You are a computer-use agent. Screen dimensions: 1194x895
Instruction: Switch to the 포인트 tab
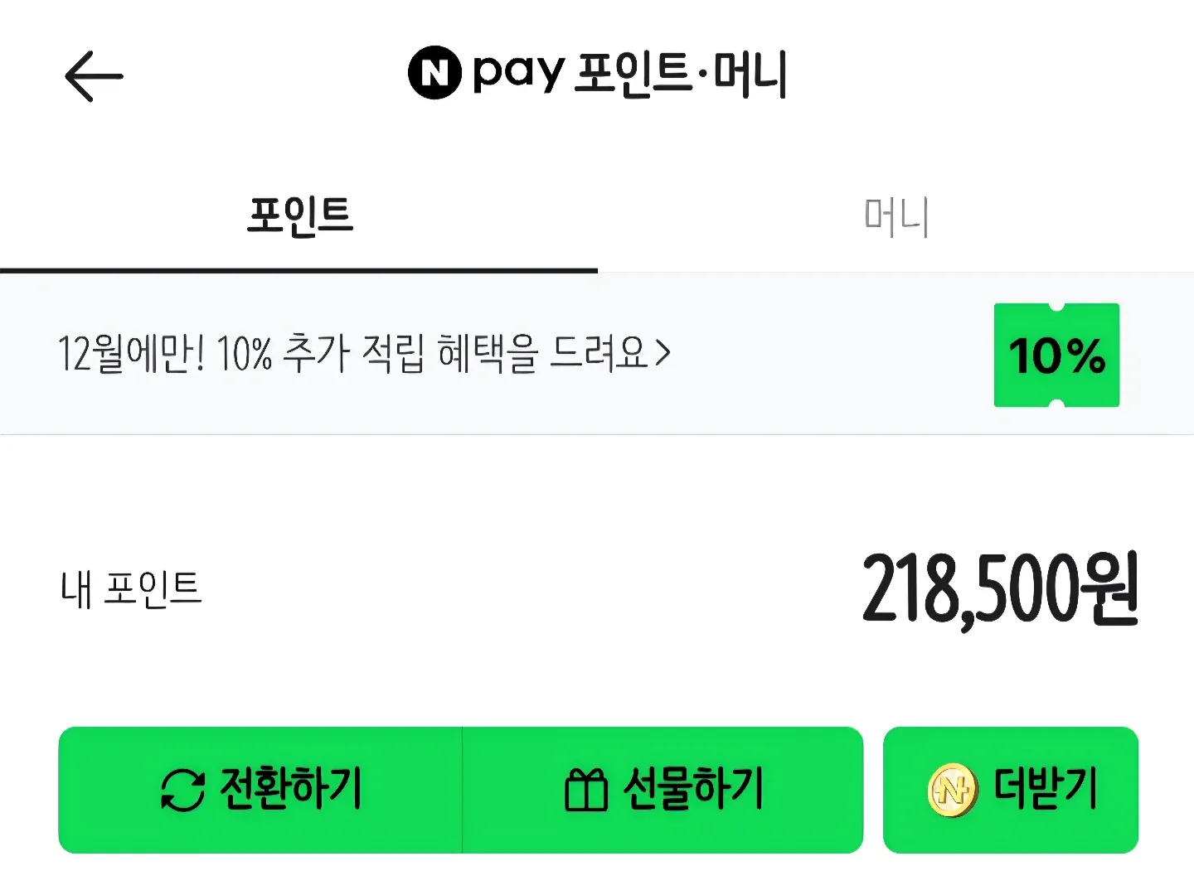tap(299, 215)
